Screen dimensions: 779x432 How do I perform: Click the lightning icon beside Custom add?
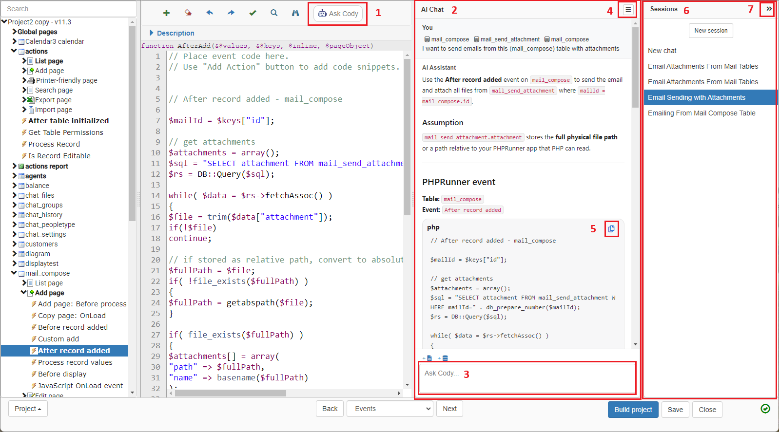[x=34, y=339]
